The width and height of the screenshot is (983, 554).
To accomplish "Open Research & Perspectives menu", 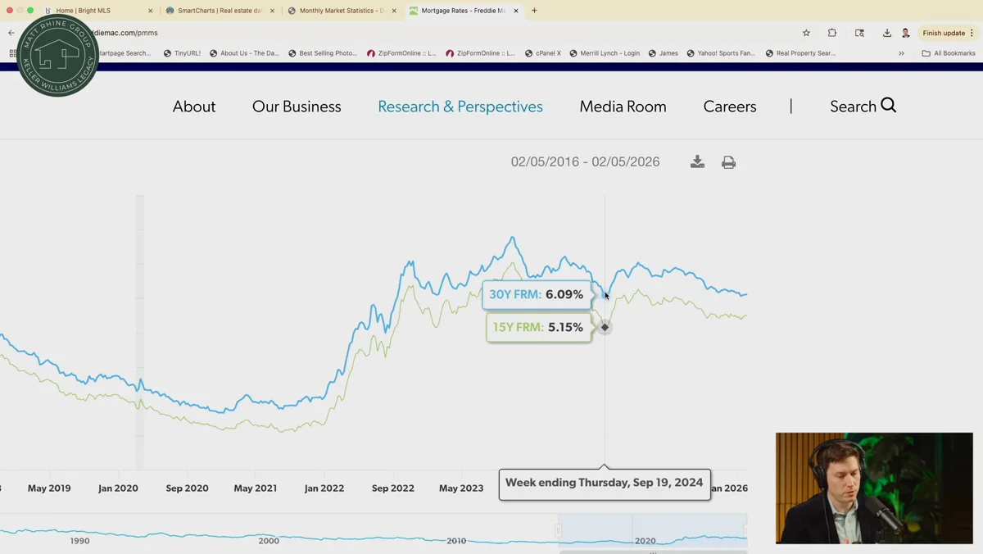I will point(460,107).
